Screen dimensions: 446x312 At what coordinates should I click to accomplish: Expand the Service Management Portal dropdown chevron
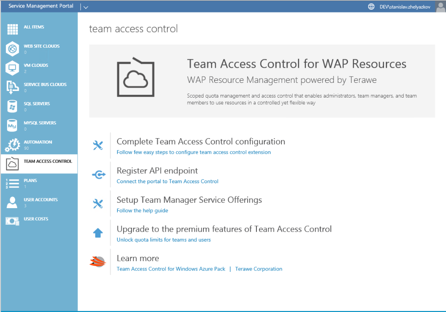tap(86, 7)
